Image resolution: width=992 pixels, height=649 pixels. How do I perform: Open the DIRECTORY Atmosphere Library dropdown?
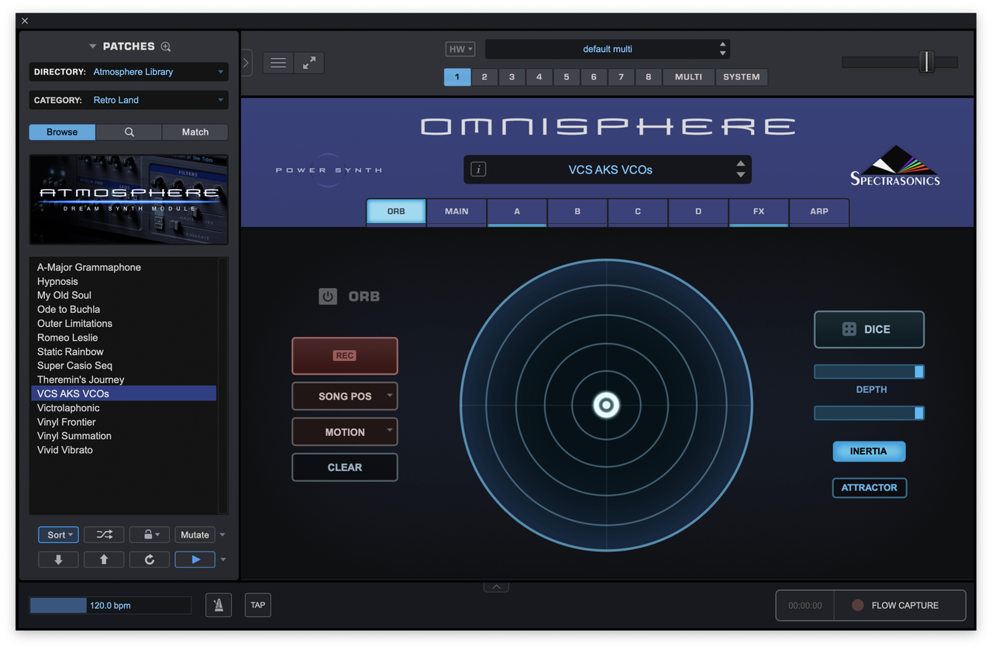(x=129, y=72)
